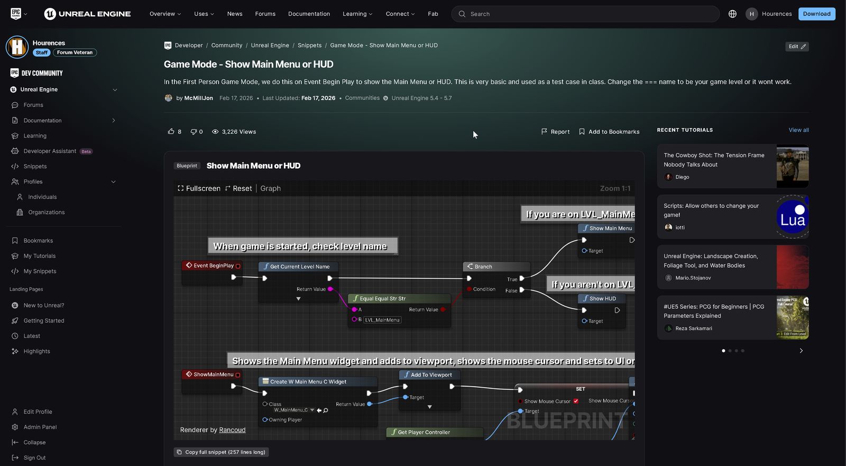Screen dimensions: 846x466
Task: Open Developer Assistant in sidebar
Action: pyautogui.click(x=50, y=151)
